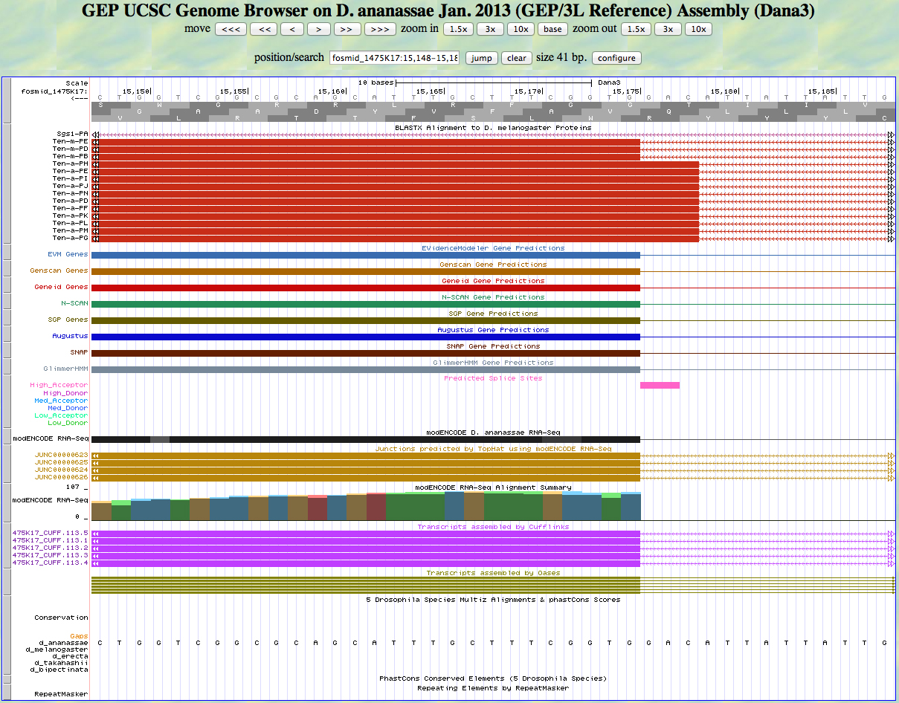Viewport: 899px width, 703px height.
Task: Open Augustus Gene Predictions track title
Action: [493, 330]
